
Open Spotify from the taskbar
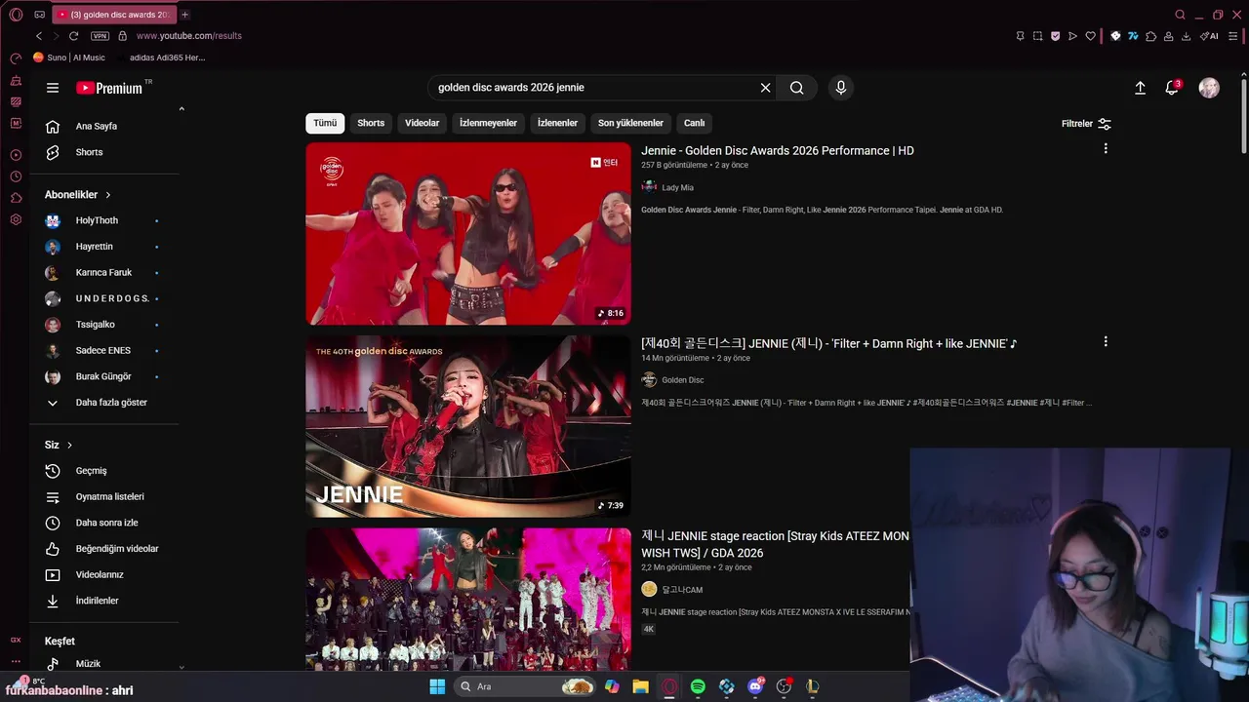tap(698, 686)
